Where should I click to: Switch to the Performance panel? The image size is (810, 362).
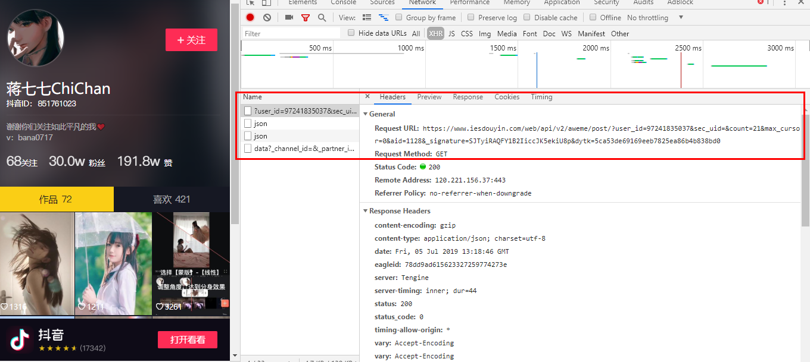(x=470, y=2)
